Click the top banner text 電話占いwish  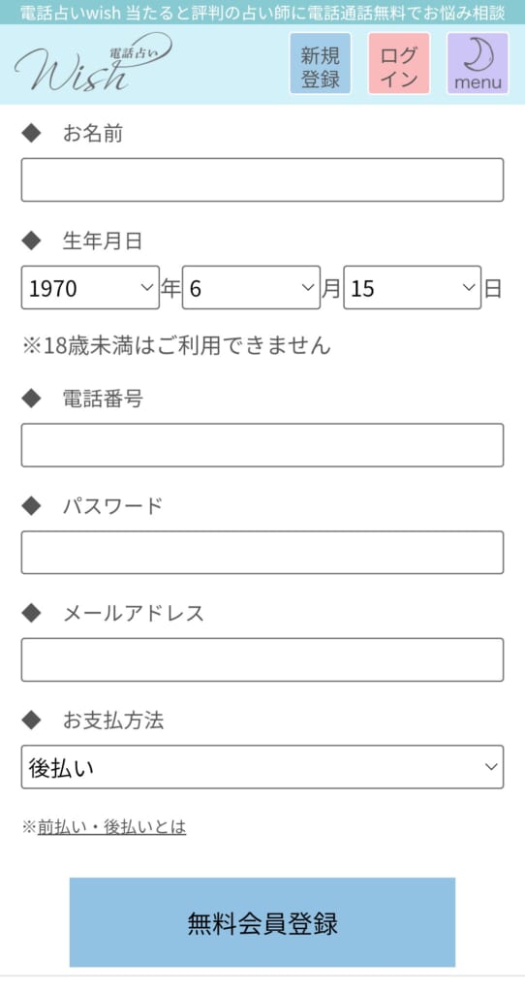point(70,12)
